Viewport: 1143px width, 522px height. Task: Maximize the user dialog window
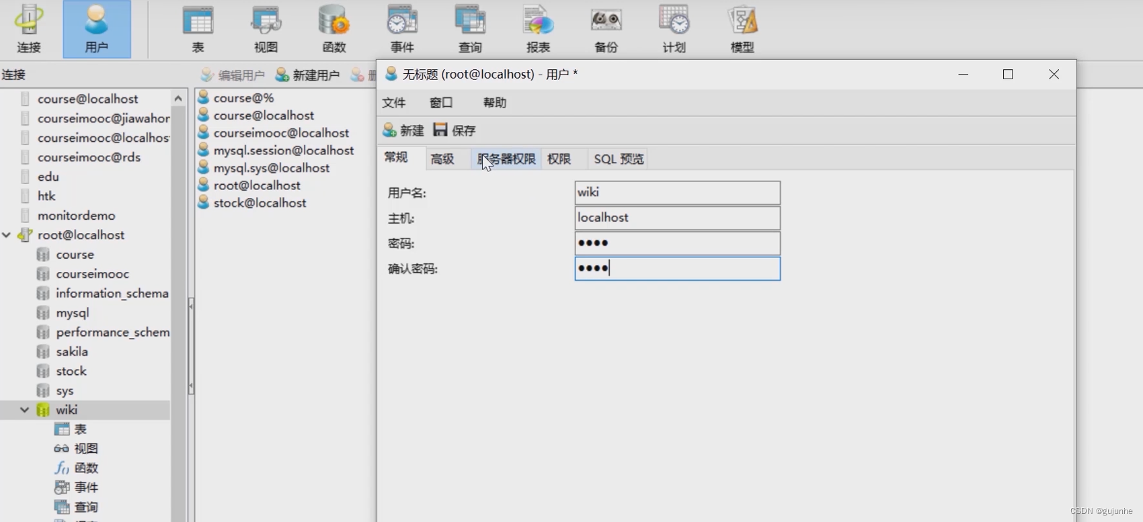1008,75
